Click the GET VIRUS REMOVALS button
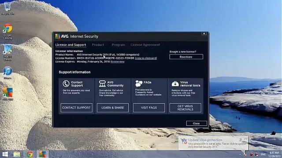The width and height of the screenshot is (282, 158). (185, 108)
